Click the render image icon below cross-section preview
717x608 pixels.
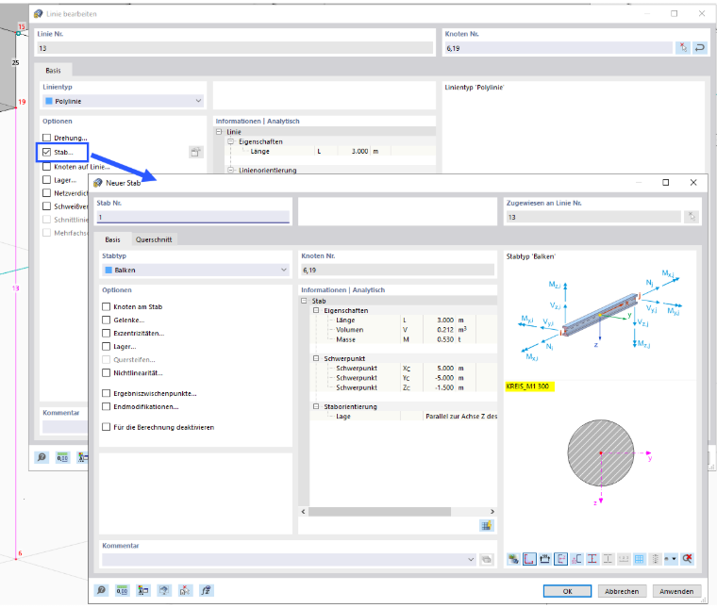513,559
